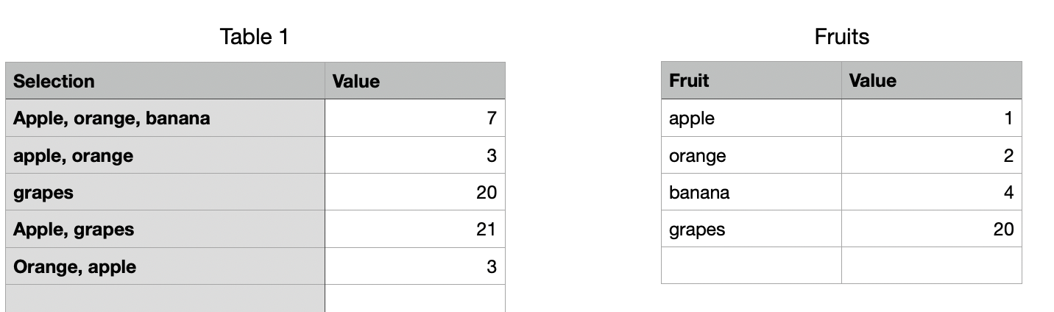1054x312 pixels.
Task: Select the 'apple, orange' row header cell
Action: point(165,155)
